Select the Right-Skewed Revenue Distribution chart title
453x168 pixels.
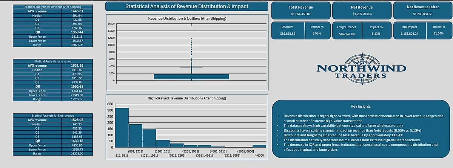[x=187, y=98]
